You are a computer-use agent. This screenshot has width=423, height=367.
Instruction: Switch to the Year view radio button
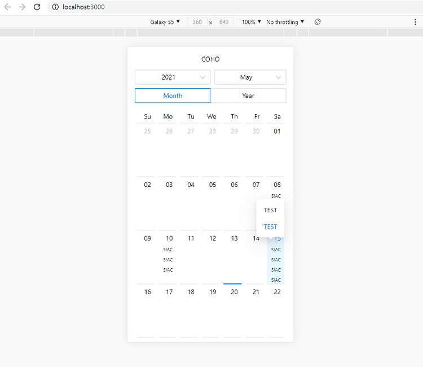click(248, 95)
